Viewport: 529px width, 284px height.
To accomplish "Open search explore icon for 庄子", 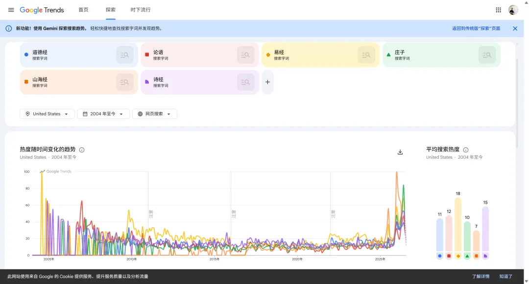I will pyautogui.click(x=487, y=55).
